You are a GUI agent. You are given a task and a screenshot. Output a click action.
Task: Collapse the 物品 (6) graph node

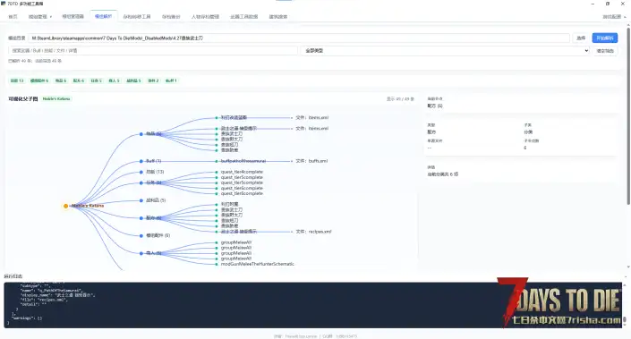tap(141, 134)
